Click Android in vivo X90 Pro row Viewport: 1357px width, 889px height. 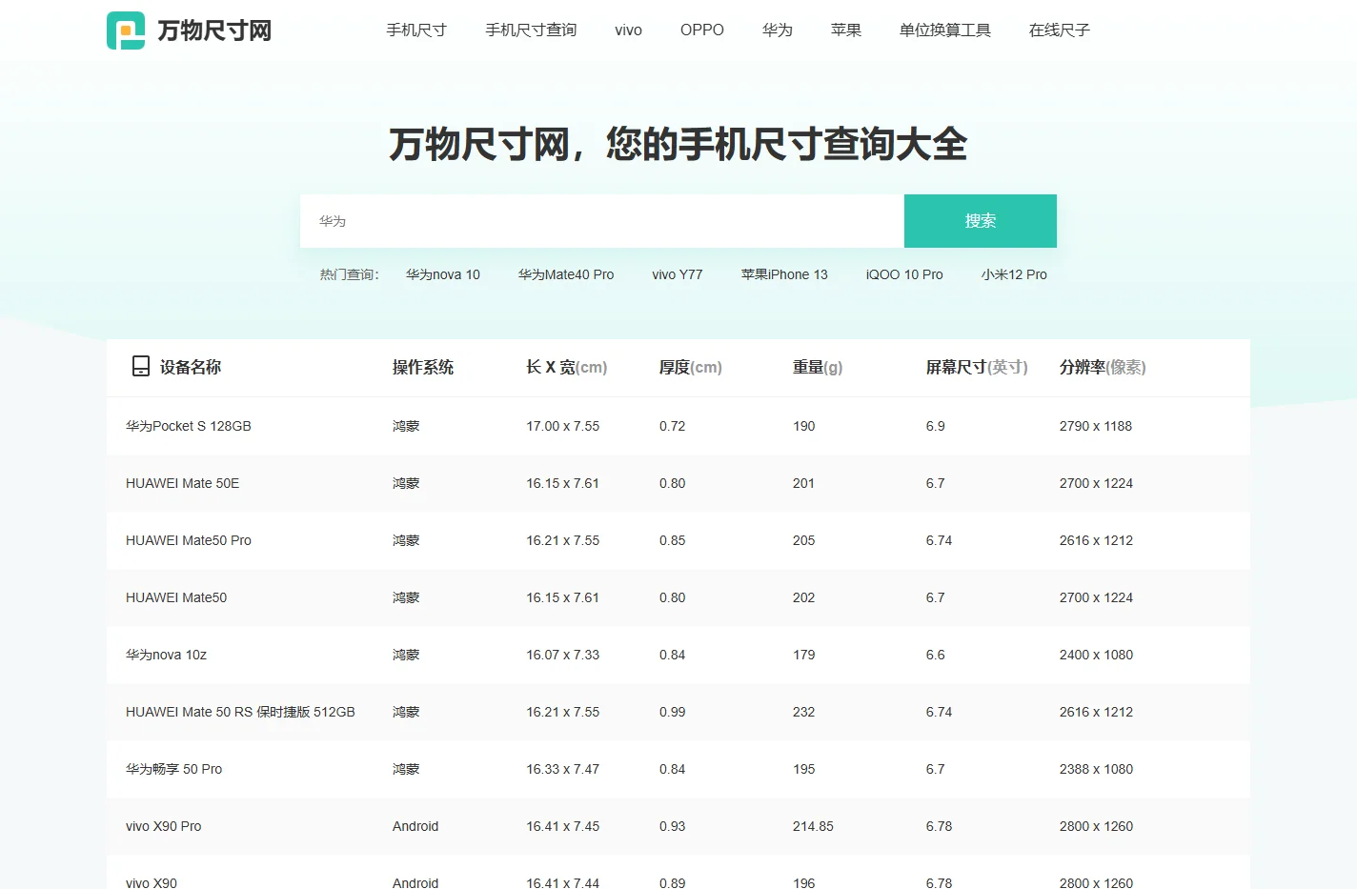coord(415,826)
